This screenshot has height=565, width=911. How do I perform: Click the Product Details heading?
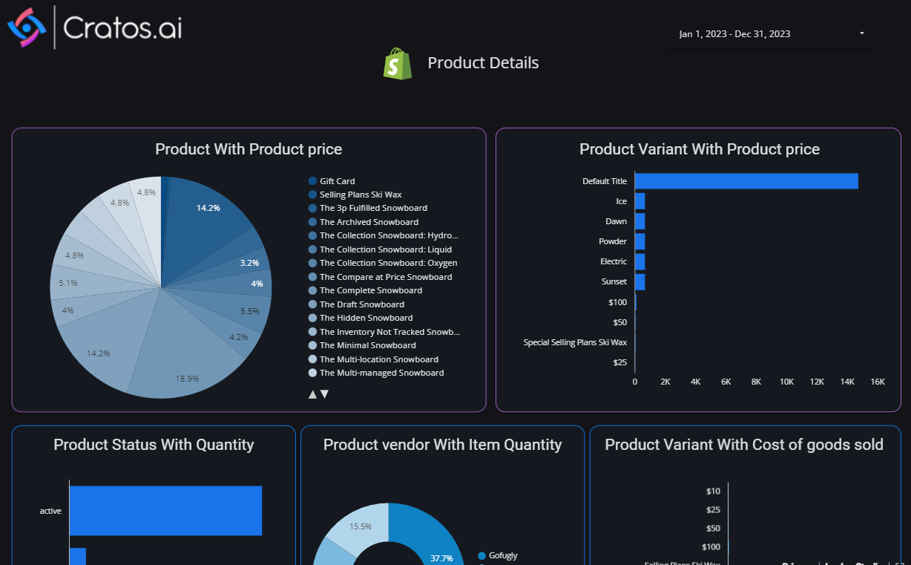(x=483, y=63)
